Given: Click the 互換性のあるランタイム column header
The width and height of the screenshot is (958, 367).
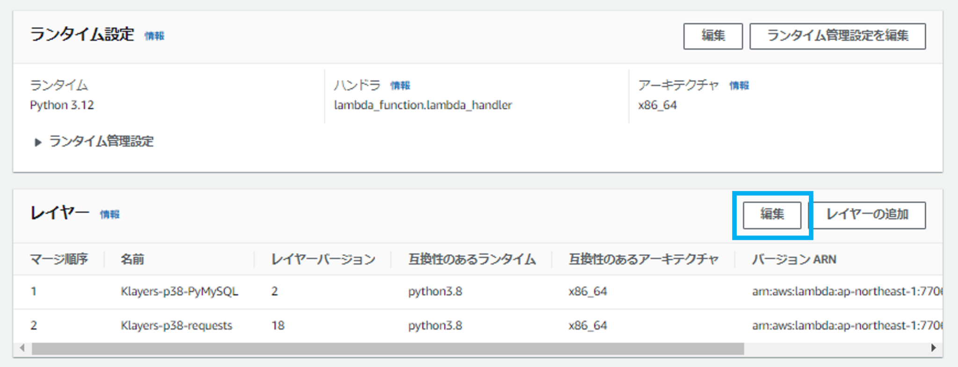Looking at the screenshot, I should 472,259.
